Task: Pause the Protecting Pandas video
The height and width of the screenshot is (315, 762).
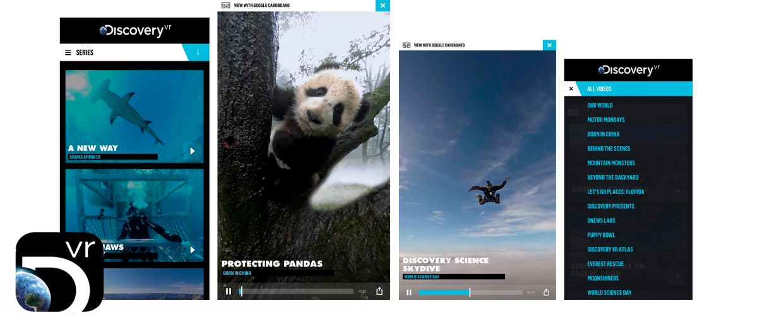Action: point(229,291)
